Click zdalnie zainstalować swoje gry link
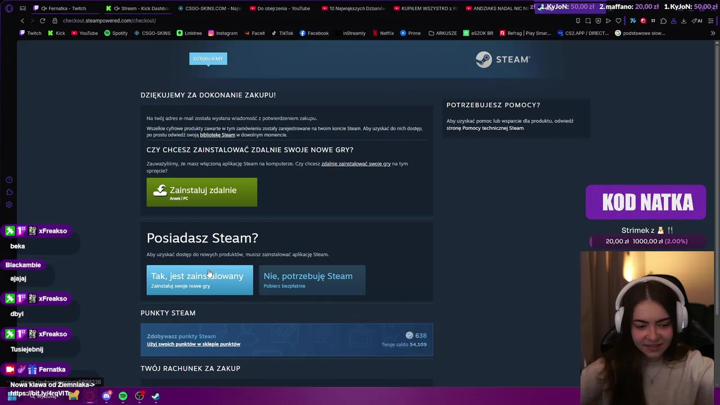 (356, 164)
